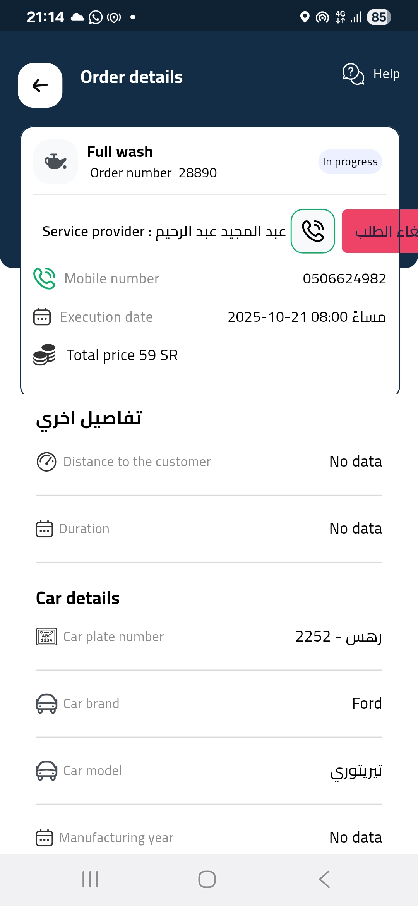
Task: Tap the Distance to the customer gauge icon
Action: 46,462
